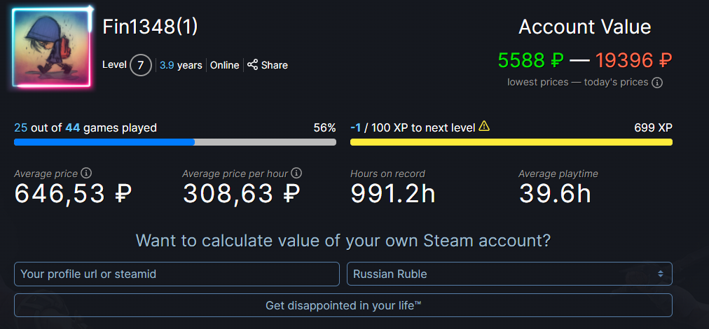Click the Share link text

tap(275, 66)
